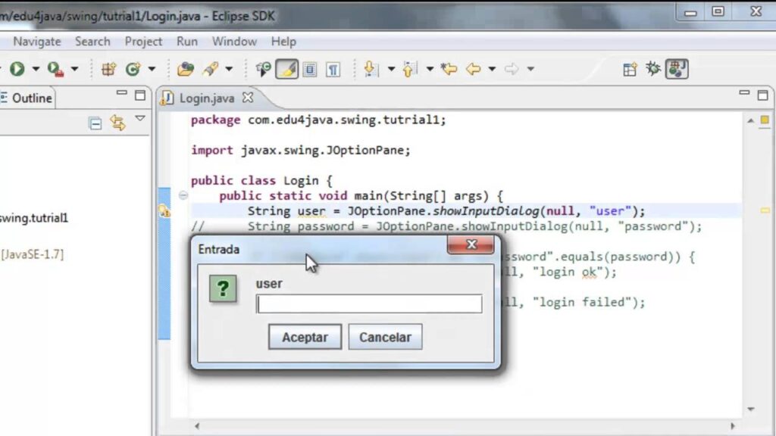Toggle Show Whitespace Characters pilcrow button
This screenshot has width=776, height=436.
(333, 69)
